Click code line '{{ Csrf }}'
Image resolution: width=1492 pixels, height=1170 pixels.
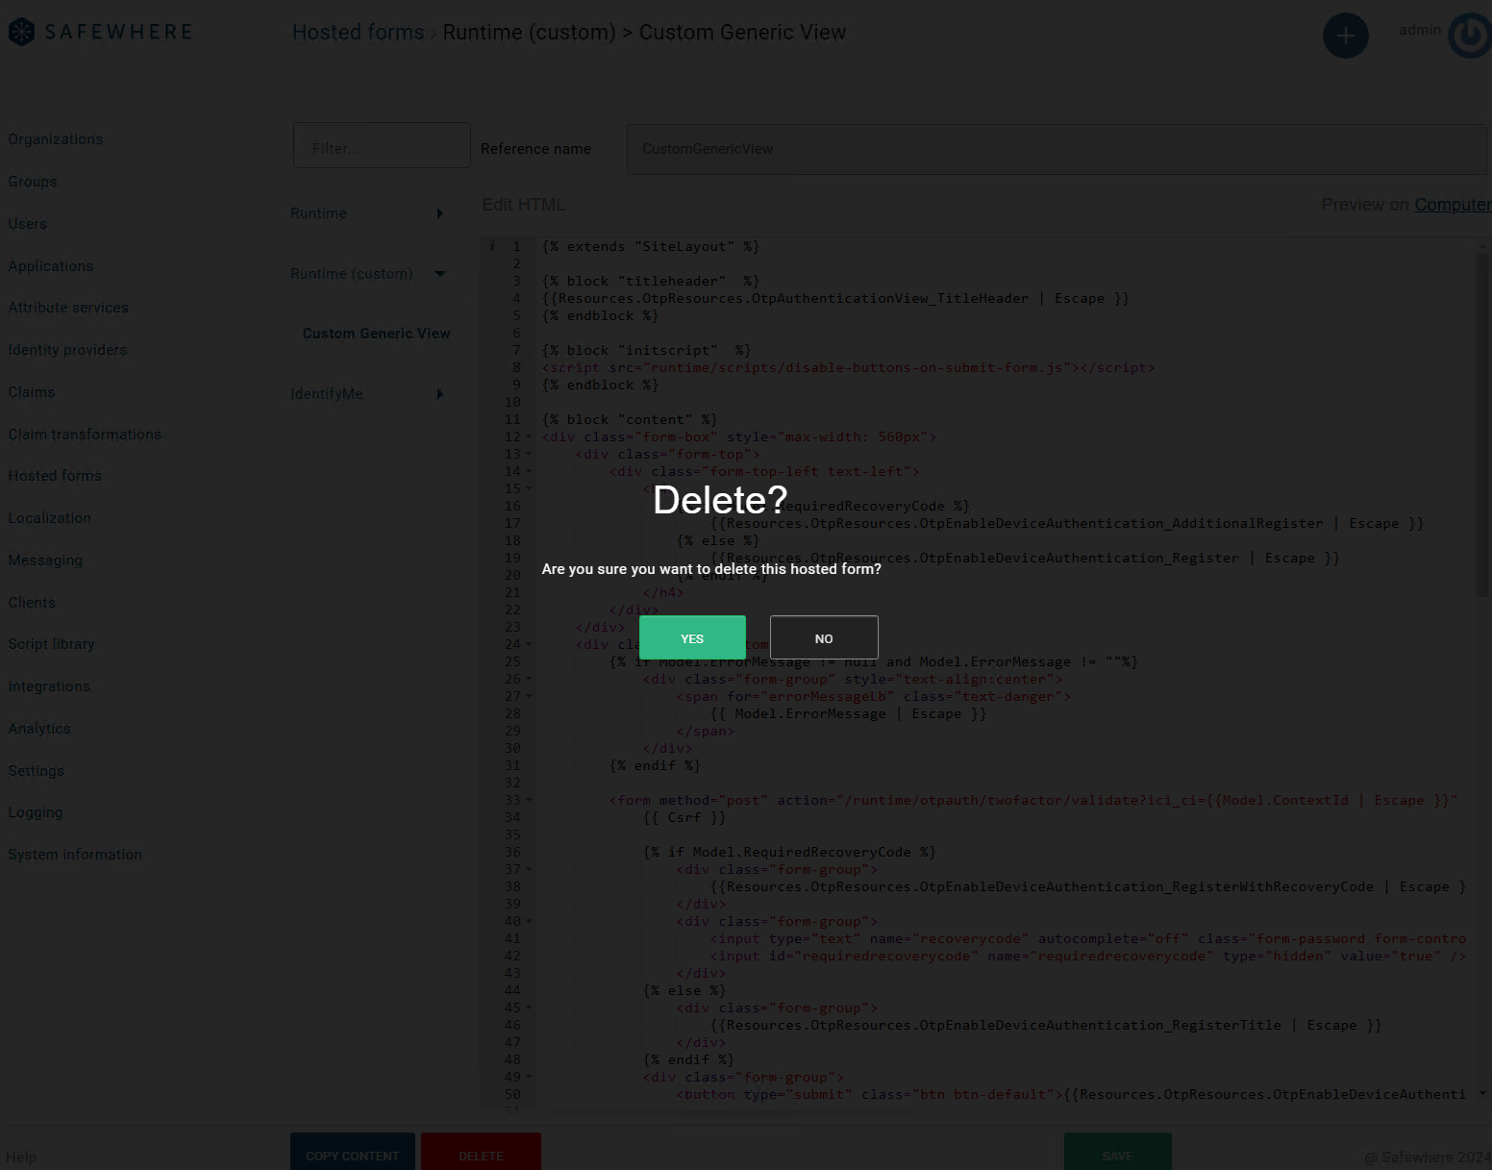point(684,818)
